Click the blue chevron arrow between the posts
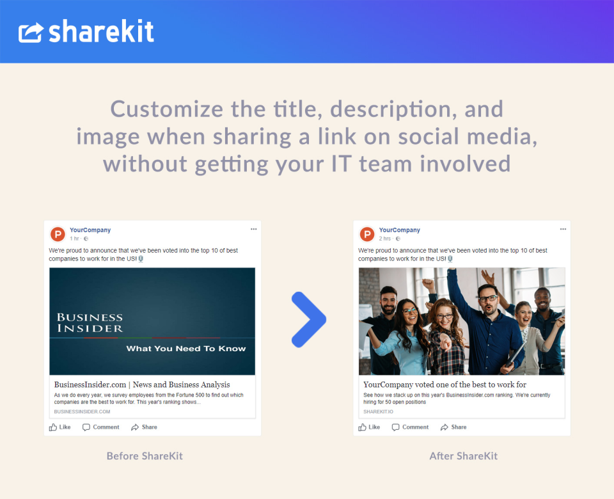This screenshot has width=614, height=499. click(308, 319)
